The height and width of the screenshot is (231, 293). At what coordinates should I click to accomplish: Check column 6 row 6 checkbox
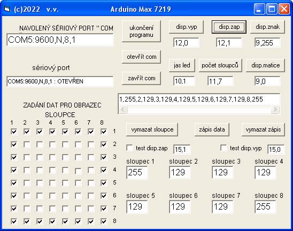coord(78,196)
